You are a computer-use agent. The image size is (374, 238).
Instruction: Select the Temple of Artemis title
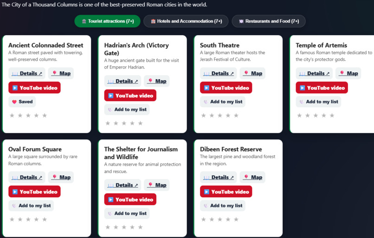321,45
